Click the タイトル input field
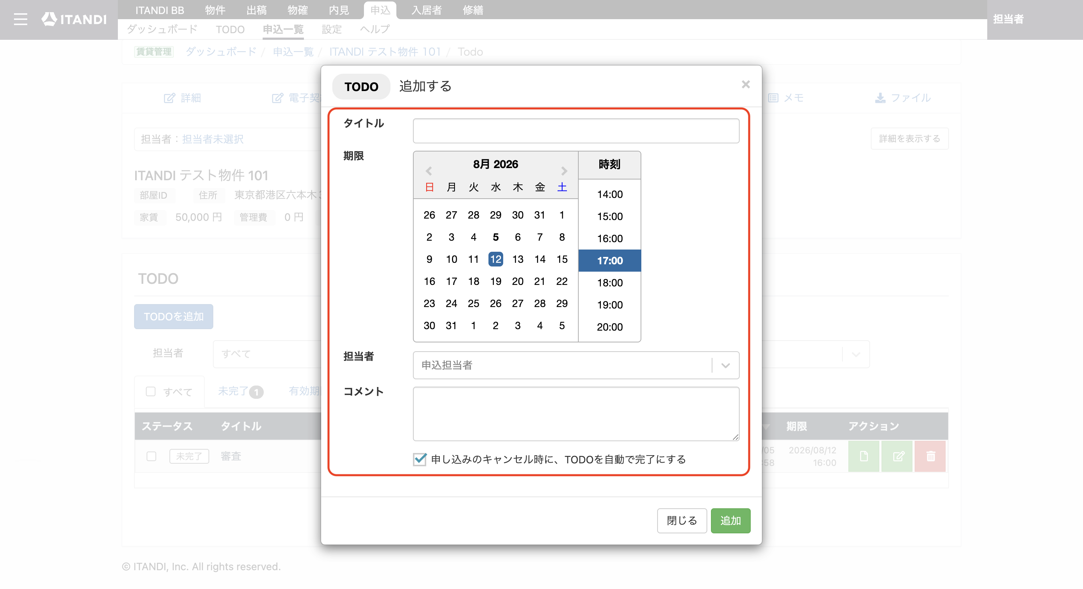Screen dimensions: 1083x589 (575, 131)
